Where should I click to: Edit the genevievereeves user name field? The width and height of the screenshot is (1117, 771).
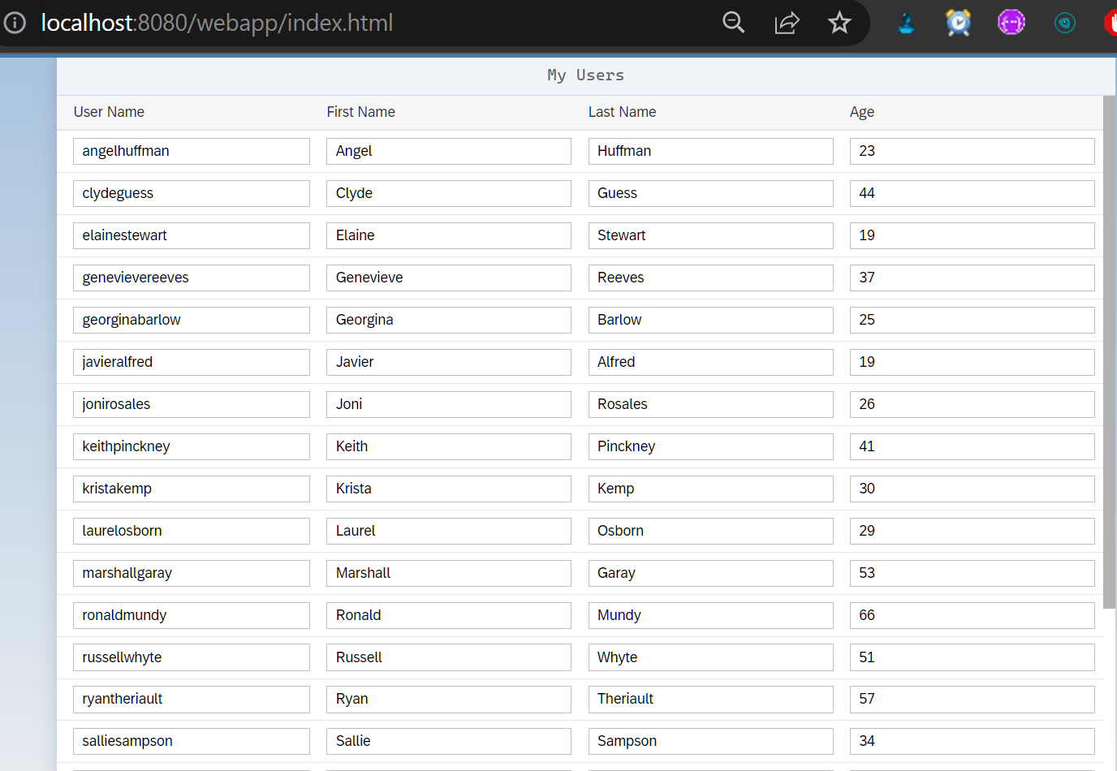pyautogui.click(x=192, y=278)
